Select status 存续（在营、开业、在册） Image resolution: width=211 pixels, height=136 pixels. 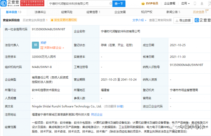coord(117,45)
